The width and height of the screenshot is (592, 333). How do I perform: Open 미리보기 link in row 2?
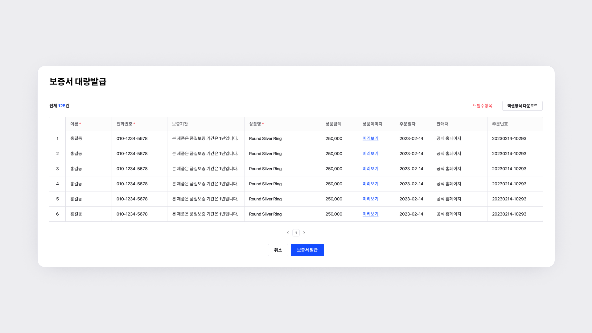[370, 154]
